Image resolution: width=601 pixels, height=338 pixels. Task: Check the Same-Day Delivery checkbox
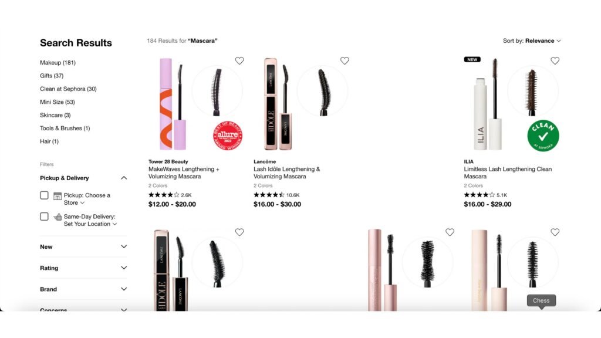(44, 217)
